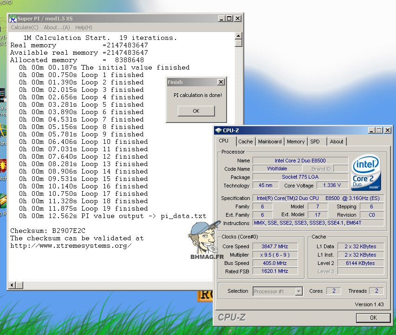Close the Finish dialog with its X
The width and height of the screenshot is (396, 335).
click(221, 82)
